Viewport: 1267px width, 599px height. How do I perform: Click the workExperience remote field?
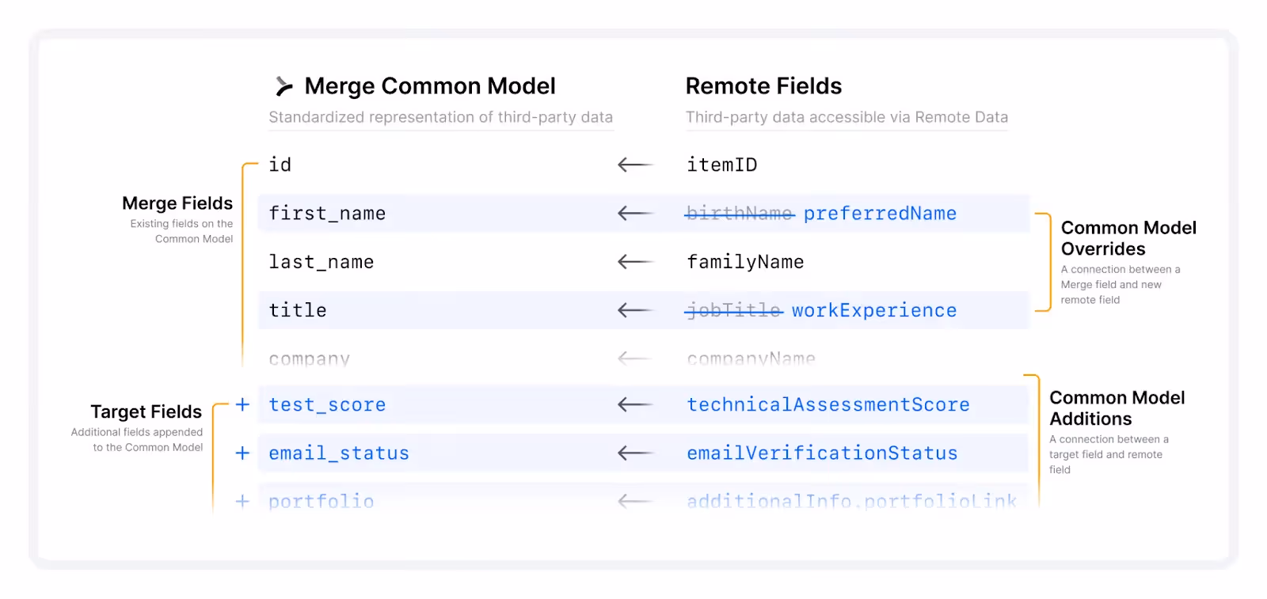coord(874,310)
